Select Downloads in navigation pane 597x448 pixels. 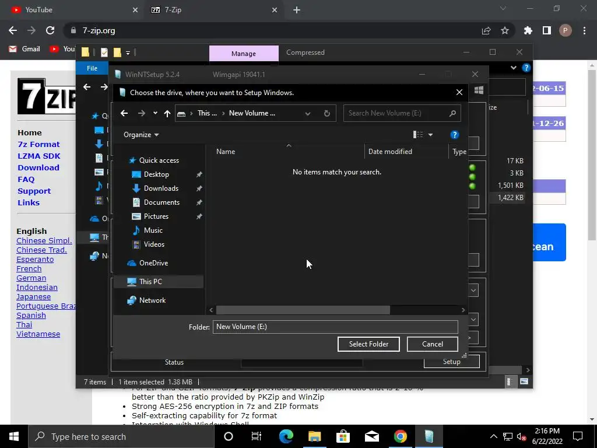(x=161, y=188)
